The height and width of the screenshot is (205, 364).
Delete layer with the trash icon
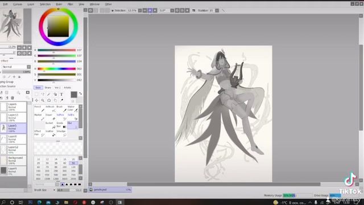pos(13,98)
